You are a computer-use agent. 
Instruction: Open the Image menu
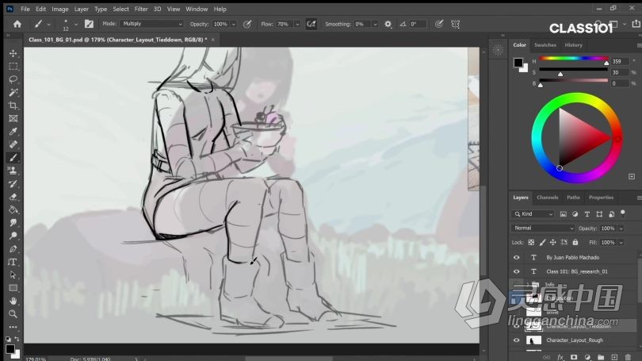pyautogui.click(x=59, y=9)
